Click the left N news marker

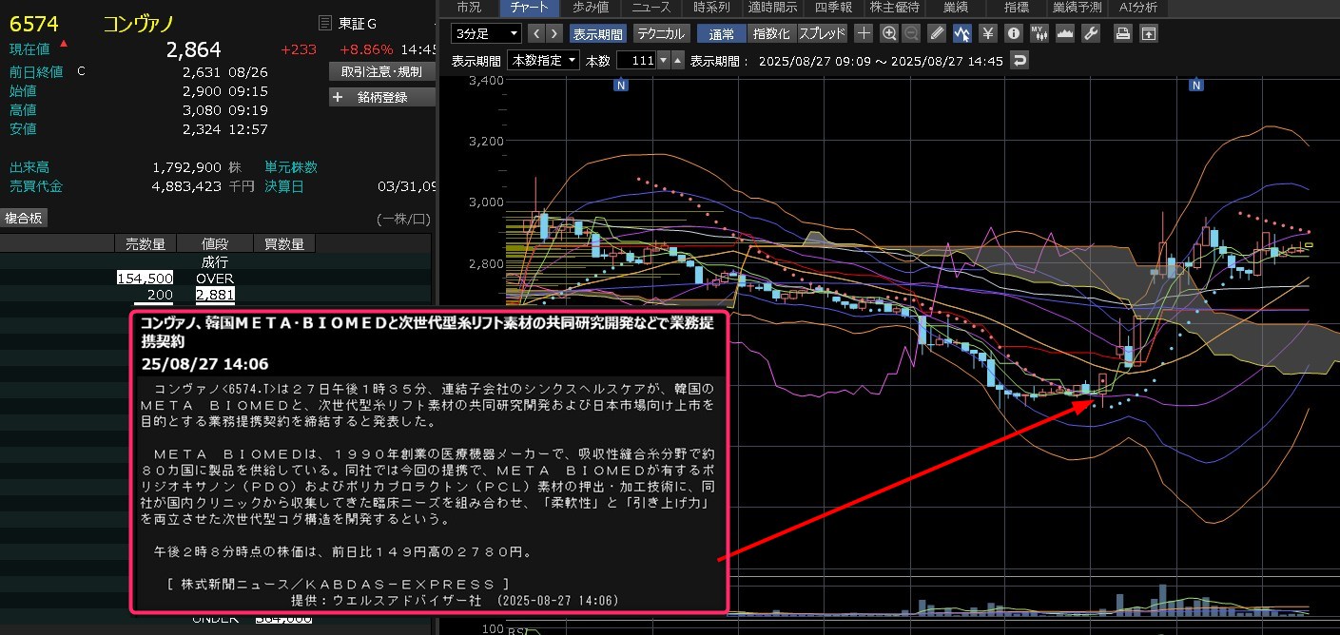621,86
